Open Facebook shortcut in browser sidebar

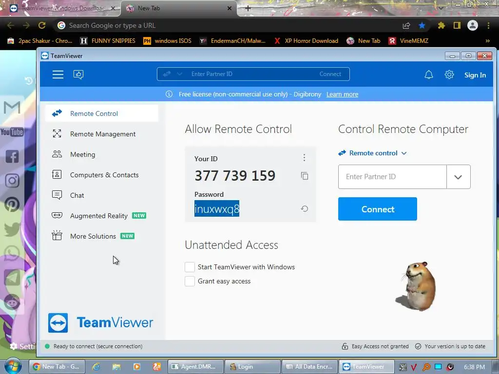(x=12, y=156)
